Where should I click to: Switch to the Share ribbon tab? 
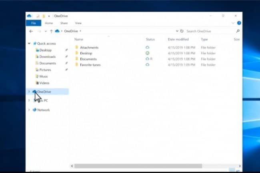[x=64, y=23]
